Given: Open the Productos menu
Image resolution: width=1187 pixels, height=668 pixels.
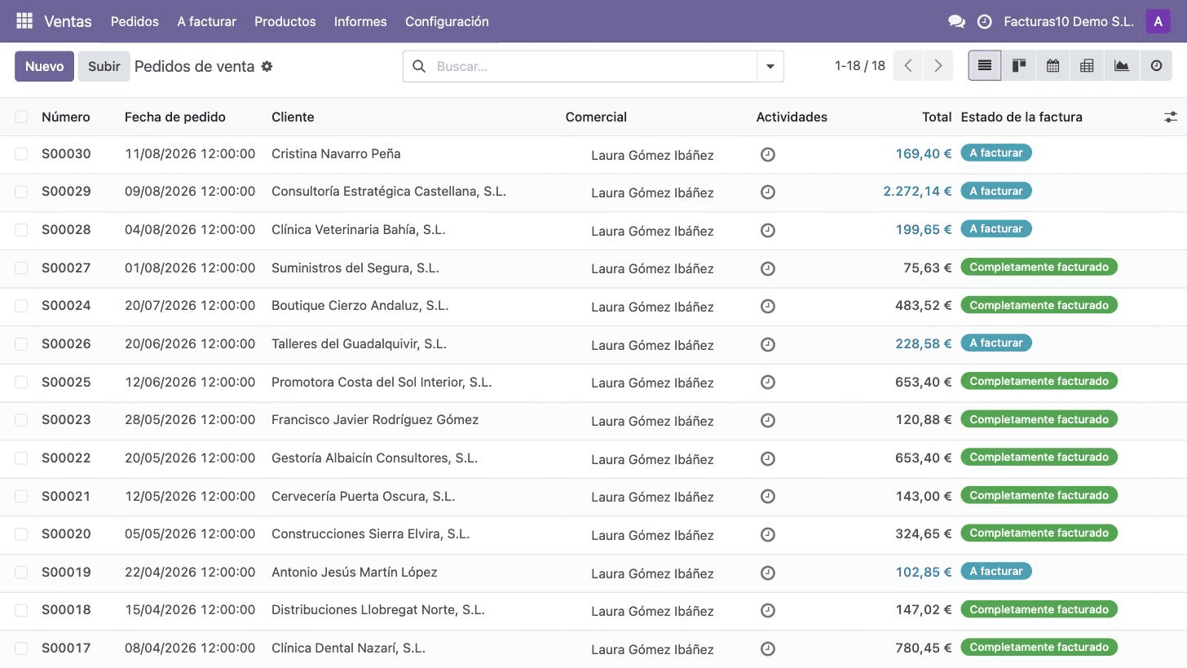Looking at the screenshot, I should [x=285, y=22].
